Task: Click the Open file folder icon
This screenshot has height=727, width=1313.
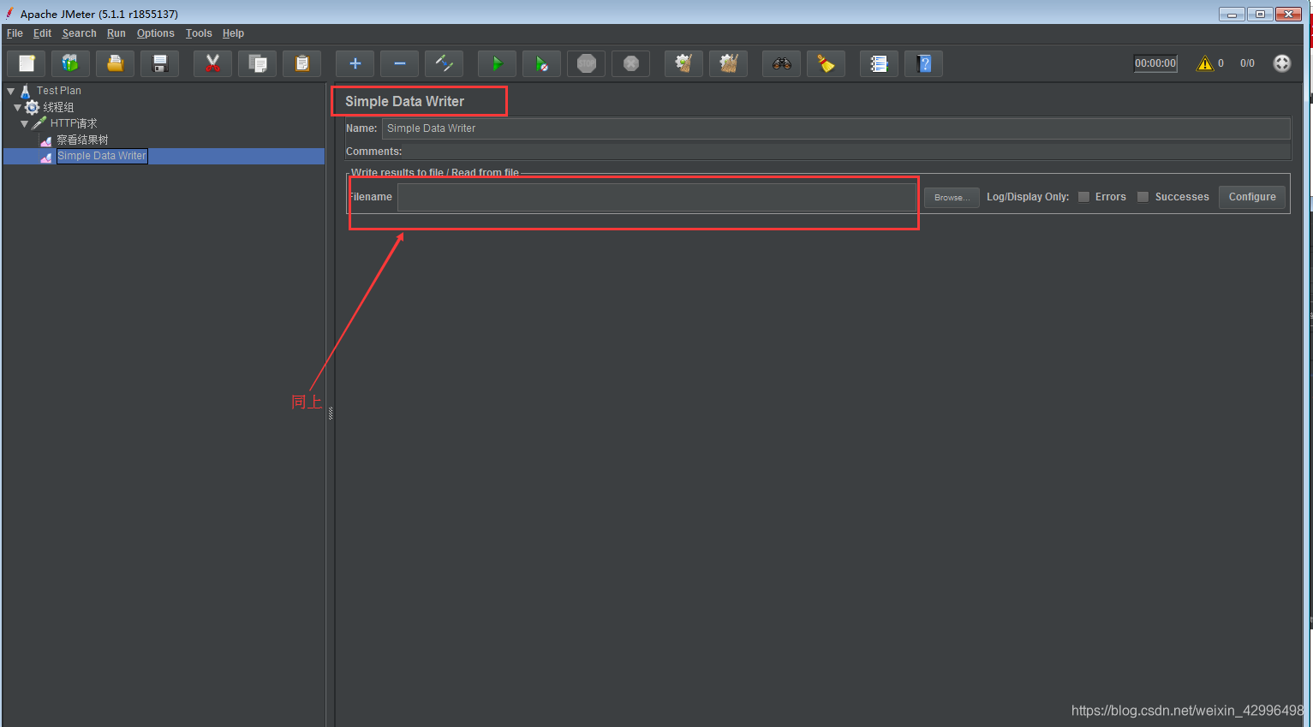Action: (x=116, y=63)
